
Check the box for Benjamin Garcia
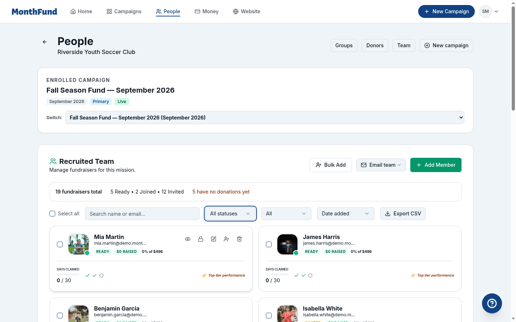pyautogui.click(x=60, y=316)
